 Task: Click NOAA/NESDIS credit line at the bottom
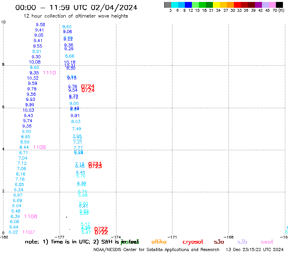tap(156, 249)
